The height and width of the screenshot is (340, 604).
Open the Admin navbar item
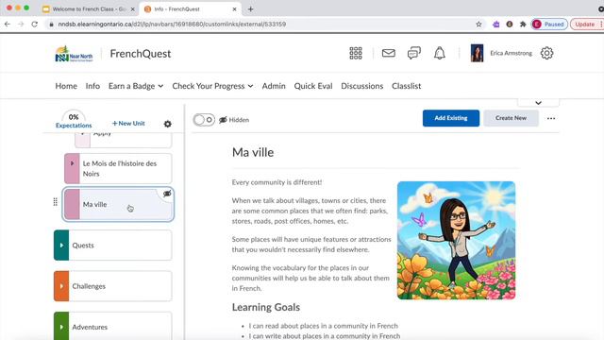(x=274, y=86)
